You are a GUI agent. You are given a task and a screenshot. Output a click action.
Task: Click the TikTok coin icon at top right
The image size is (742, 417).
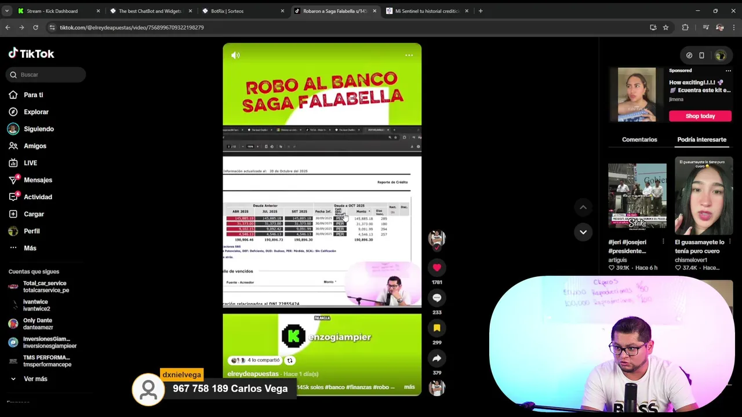click(689, 56)
